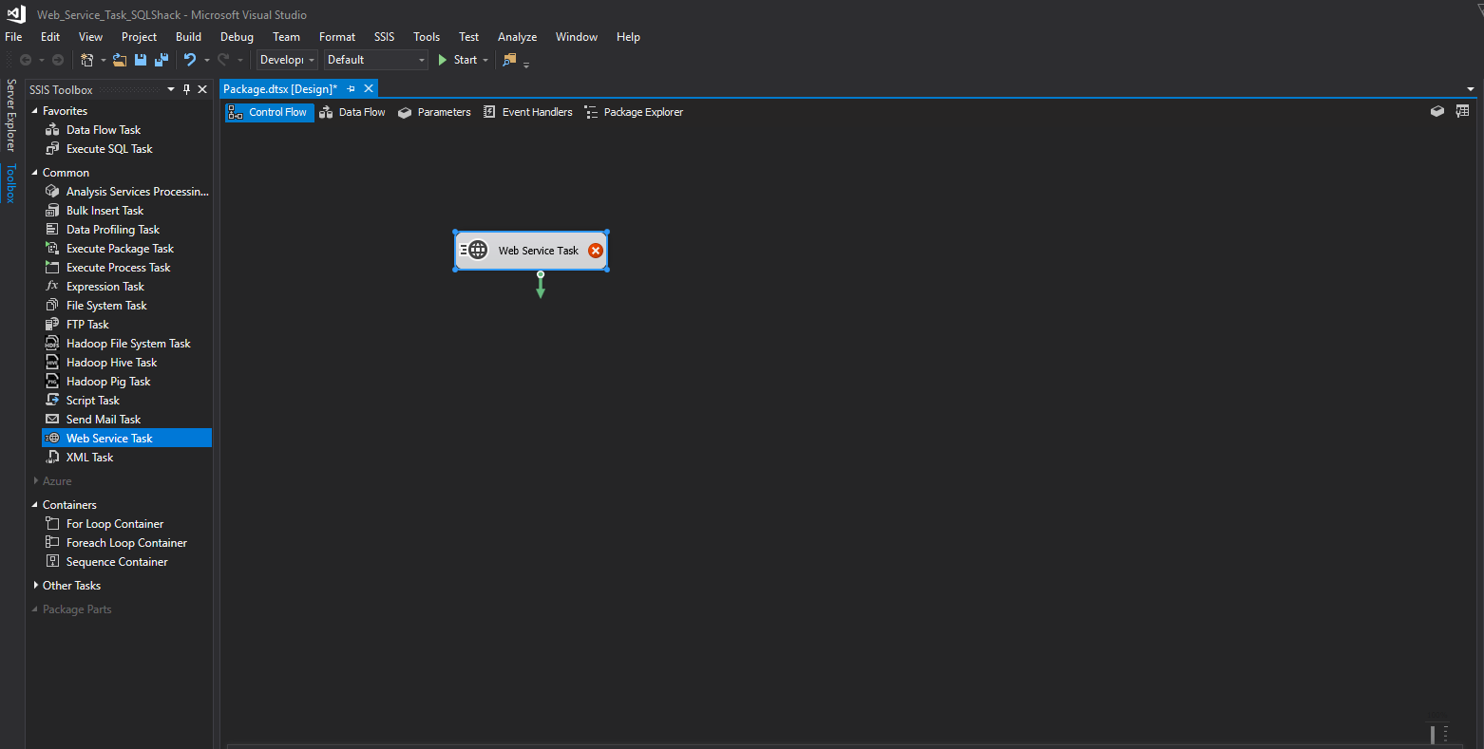Click the New Project toolbar icon

87,60
